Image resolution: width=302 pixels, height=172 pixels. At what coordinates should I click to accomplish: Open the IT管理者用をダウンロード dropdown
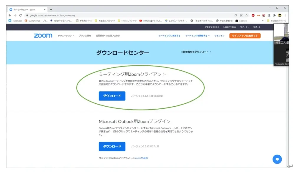[x=196, y=52]
